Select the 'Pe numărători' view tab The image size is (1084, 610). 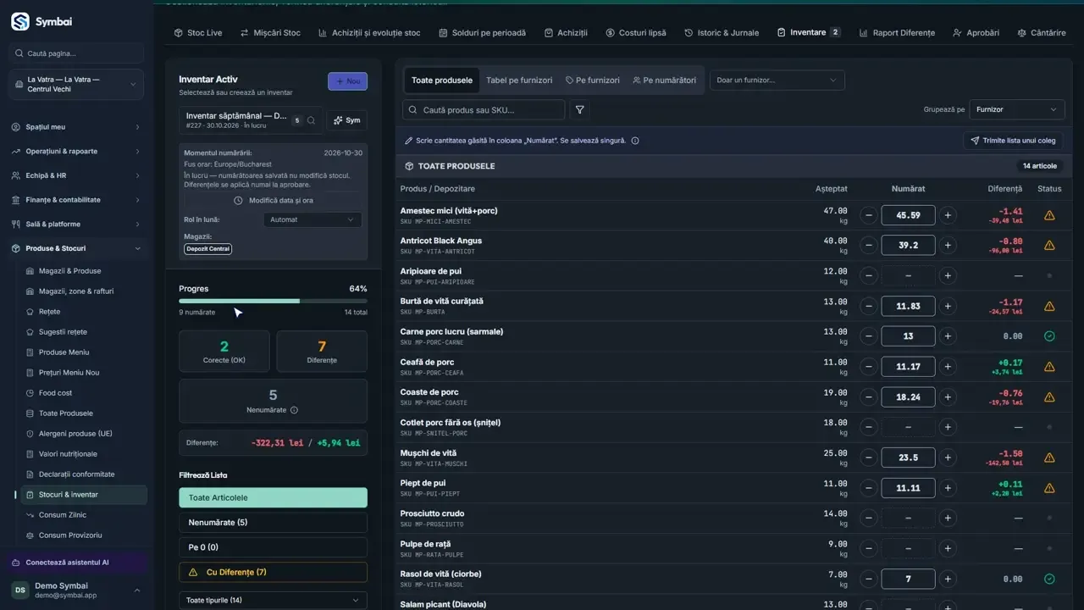pos(664,80)
